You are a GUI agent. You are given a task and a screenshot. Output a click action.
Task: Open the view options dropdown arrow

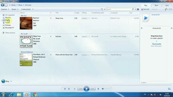105,9
